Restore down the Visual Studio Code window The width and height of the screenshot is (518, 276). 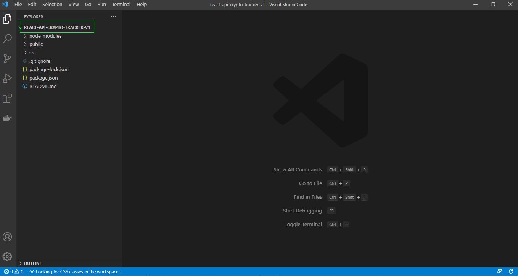492,5
